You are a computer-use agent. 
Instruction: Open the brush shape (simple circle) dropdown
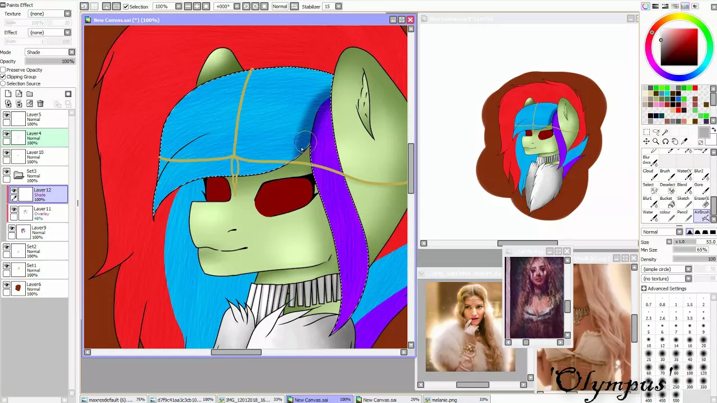667,269
